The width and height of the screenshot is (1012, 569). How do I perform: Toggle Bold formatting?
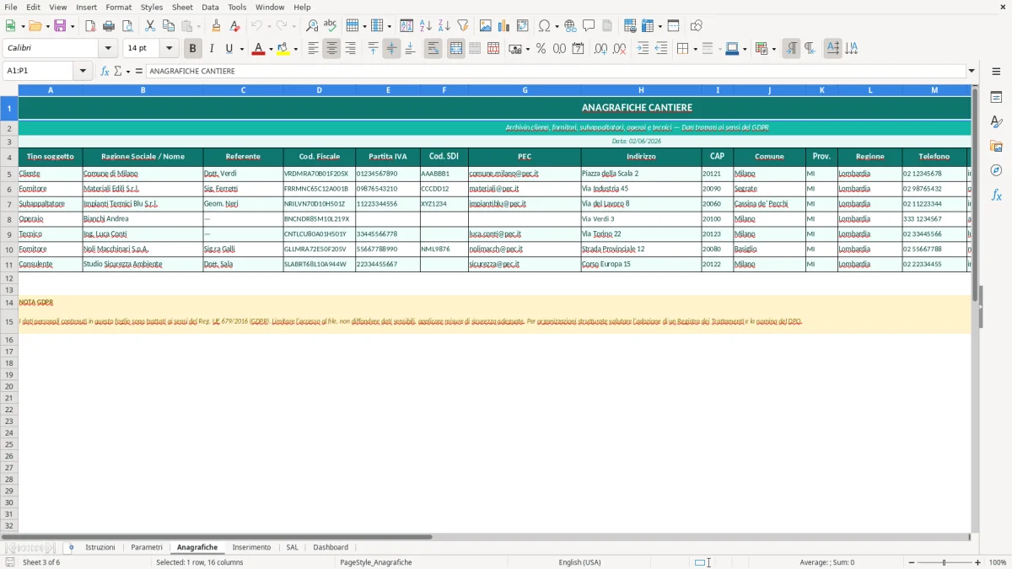coord(193,49)
